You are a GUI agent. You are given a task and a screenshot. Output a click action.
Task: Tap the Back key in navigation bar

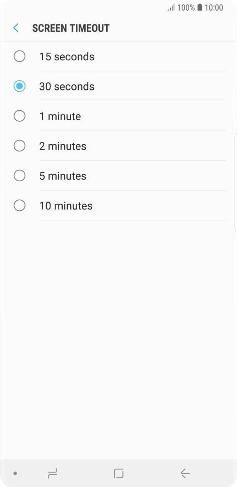click(185, 473)
